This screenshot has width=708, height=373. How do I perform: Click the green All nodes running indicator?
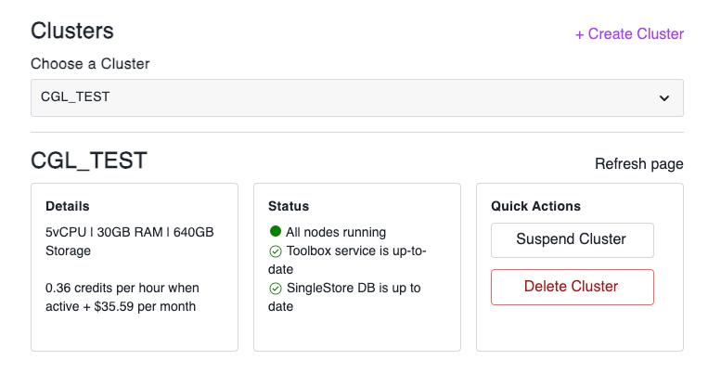(275, 232)
